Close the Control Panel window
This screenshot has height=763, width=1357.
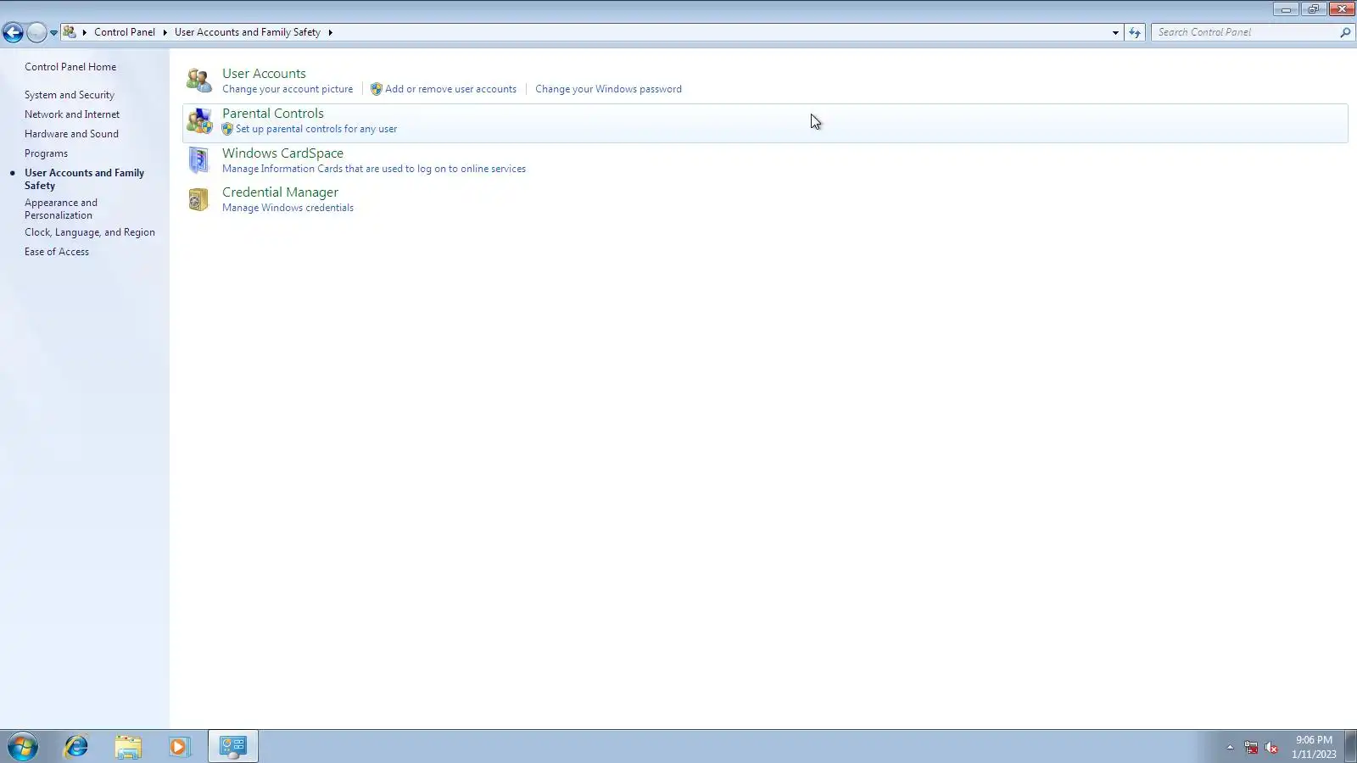1342,9
